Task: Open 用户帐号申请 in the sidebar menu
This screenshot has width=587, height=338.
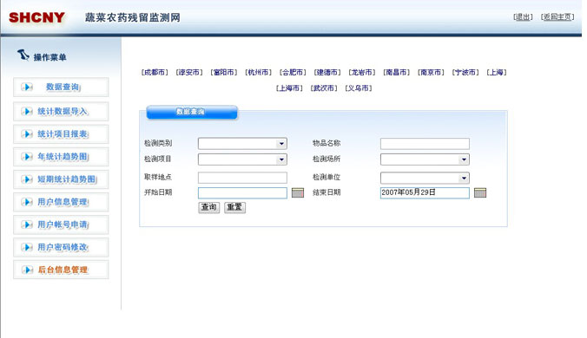Action: tap(61, 224)
